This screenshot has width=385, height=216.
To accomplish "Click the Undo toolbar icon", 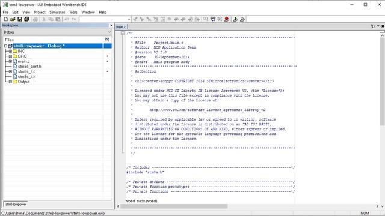I will (67, 19).
